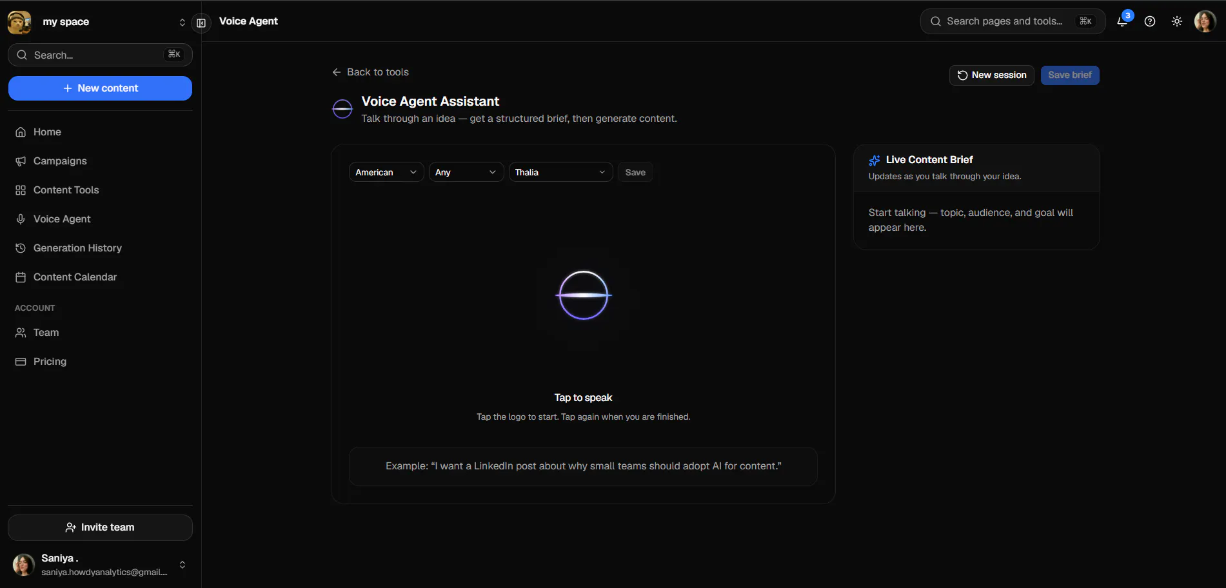Screen dimensions: 1226x588
Task: Open the American accent dropdown
Action: click(386, 172)
